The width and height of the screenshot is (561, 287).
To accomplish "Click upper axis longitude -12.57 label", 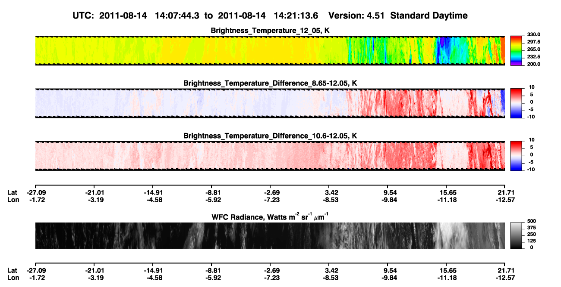I will pos(505,200).
